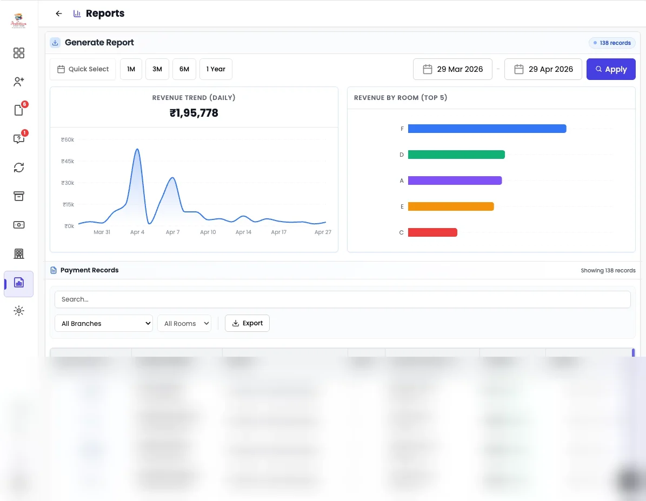The width and height of the screenshot is (646, 501).
Task: Select the active reports sidebar icon
Action: pyautogui.click(x=18, y=283)
